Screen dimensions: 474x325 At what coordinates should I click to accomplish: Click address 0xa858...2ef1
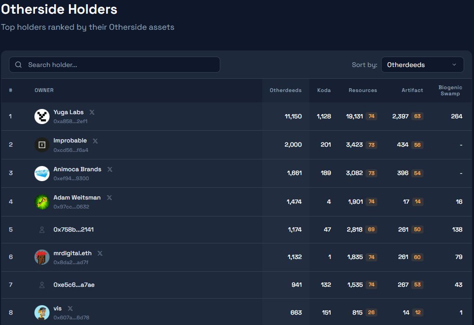click(x=70, y=121)
